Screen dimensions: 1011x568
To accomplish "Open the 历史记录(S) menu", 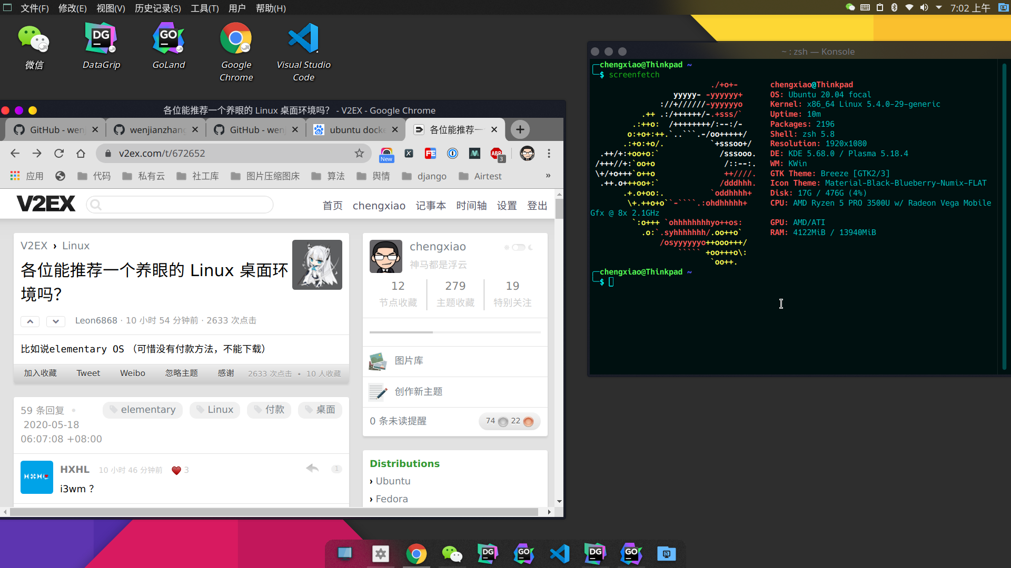I will (157, 8).
